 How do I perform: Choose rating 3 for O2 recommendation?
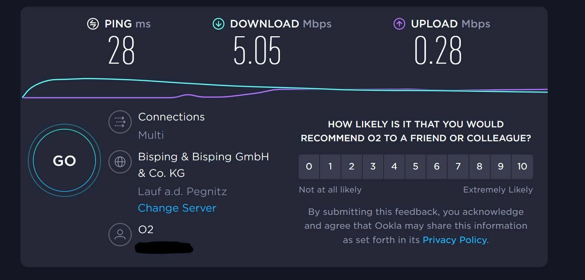pyautogui.click(x=373, y=167)
